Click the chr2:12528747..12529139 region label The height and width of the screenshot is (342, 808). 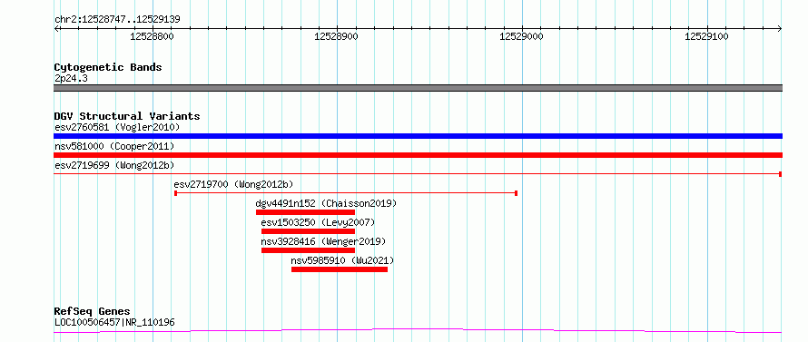coord(117,20)
